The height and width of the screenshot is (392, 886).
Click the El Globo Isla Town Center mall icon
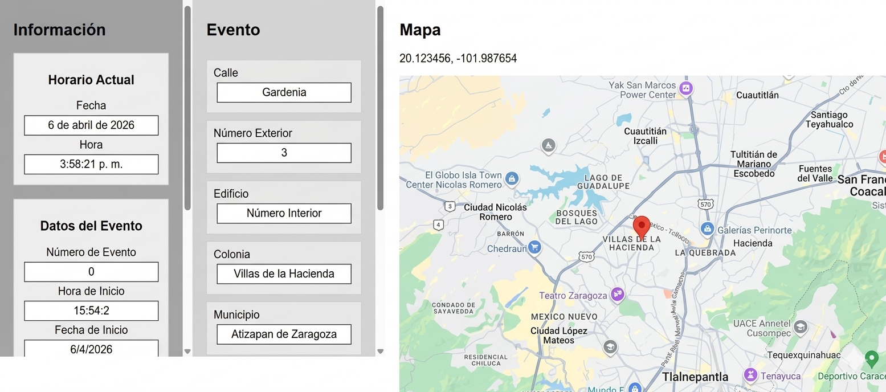tap(512, 179)
